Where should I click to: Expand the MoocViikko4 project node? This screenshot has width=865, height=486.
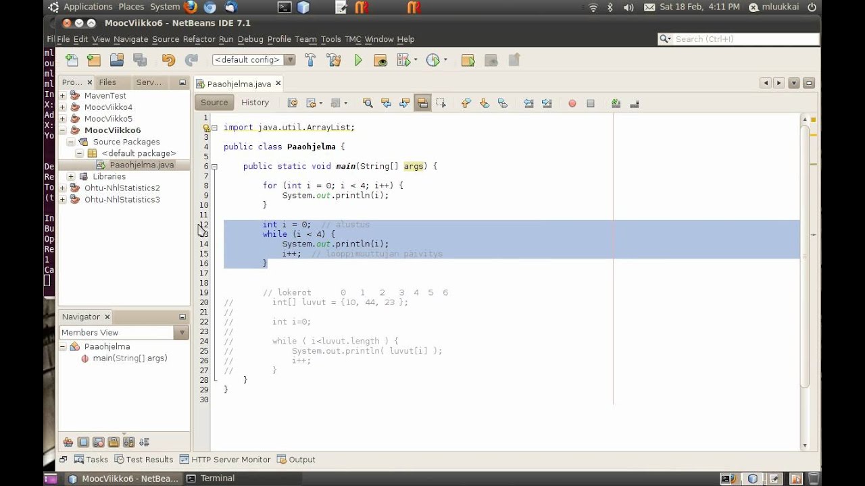(x=62, y=107)
